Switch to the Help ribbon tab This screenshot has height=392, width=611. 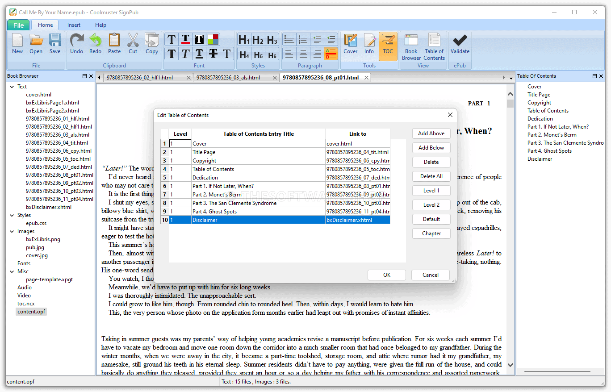click(x=101, y=25)
